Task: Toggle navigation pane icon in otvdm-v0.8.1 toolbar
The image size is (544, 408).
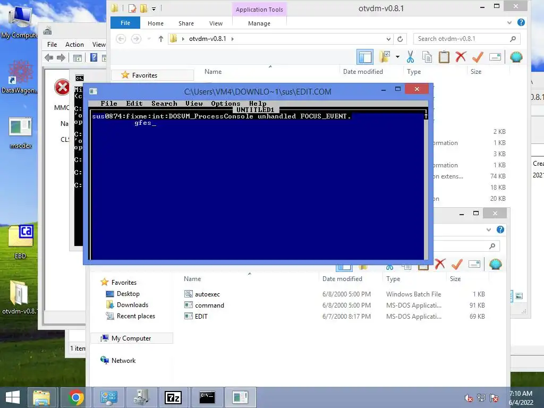Action: coord(365,57)
